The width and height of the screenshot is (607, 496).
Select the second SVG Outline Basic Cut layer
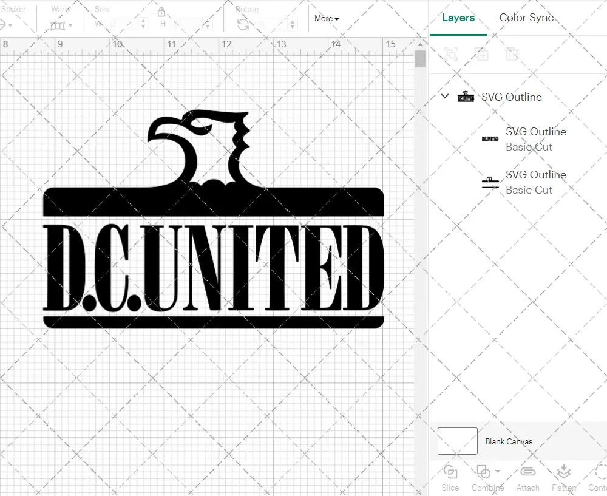[x=536, y=182]
